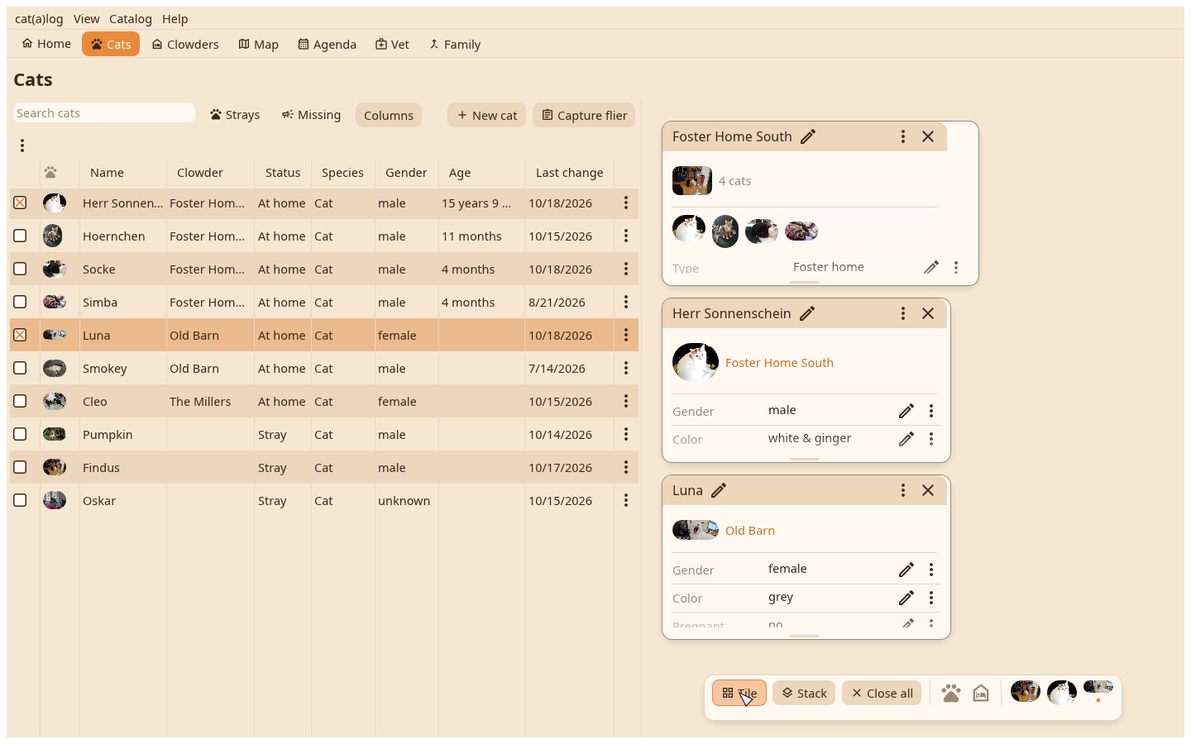Select the Herr Sonnenschein thumbnail in the bottom dock
Viewport: 1191px width, 744px height.
(1062, 692)
